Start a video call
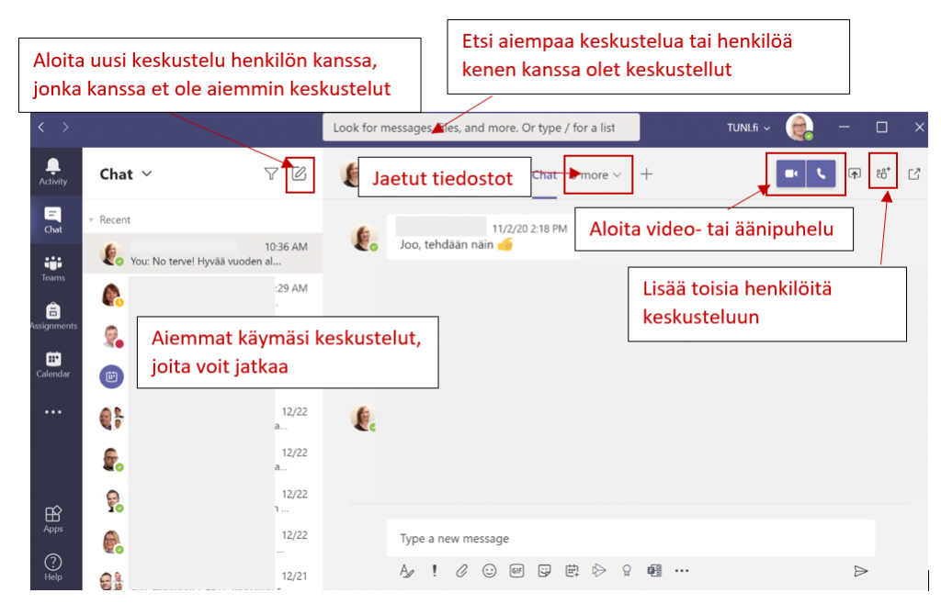This screenshot has width=941, height=604. (790, 173)
